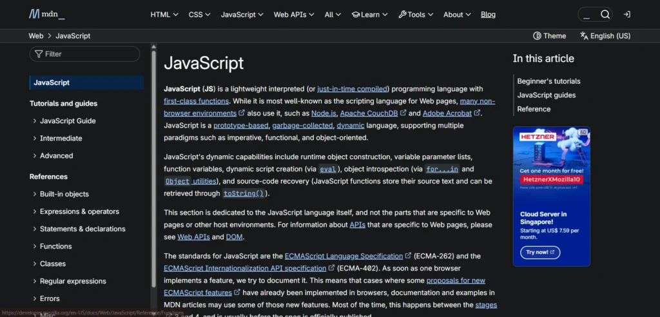
Task: Open first-class functions link
Action: (x=196, y=101)
